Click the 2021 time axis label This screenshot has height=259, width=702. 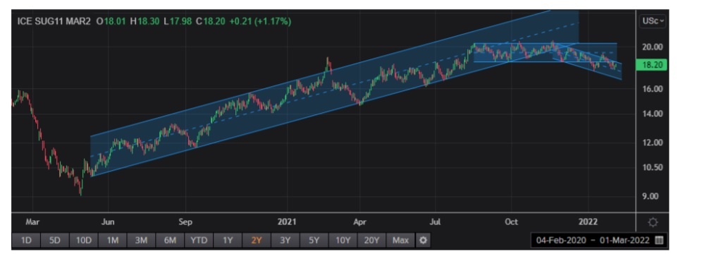[287, 222]
